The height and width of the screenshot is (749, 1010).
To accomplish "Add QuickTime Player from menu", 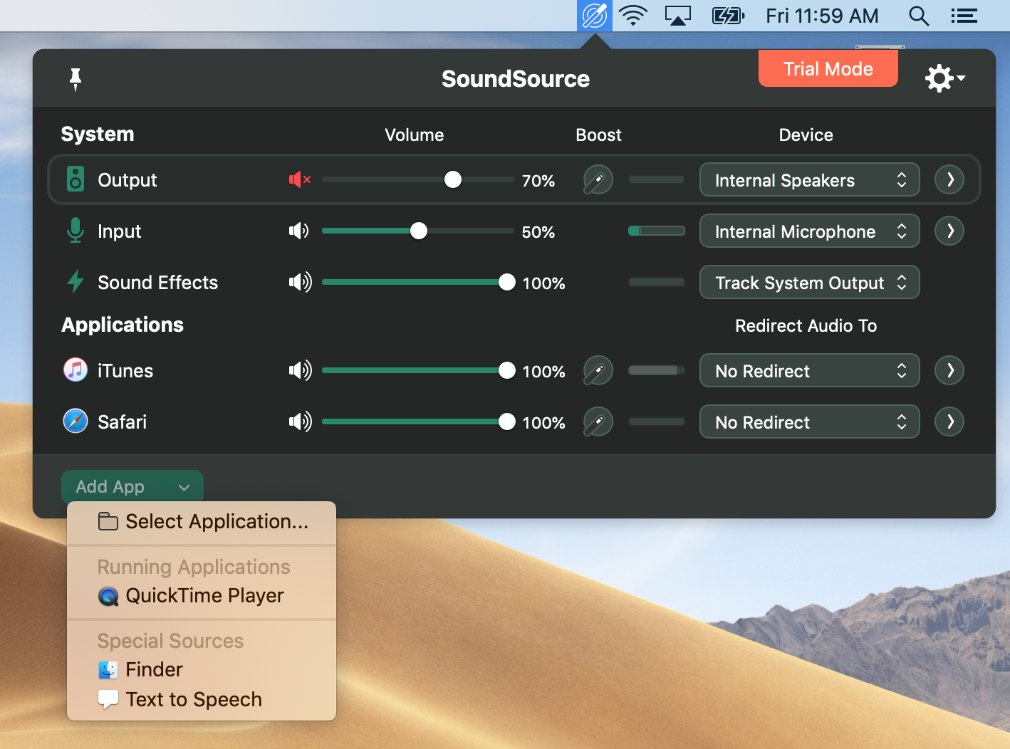I will (202, 596).
